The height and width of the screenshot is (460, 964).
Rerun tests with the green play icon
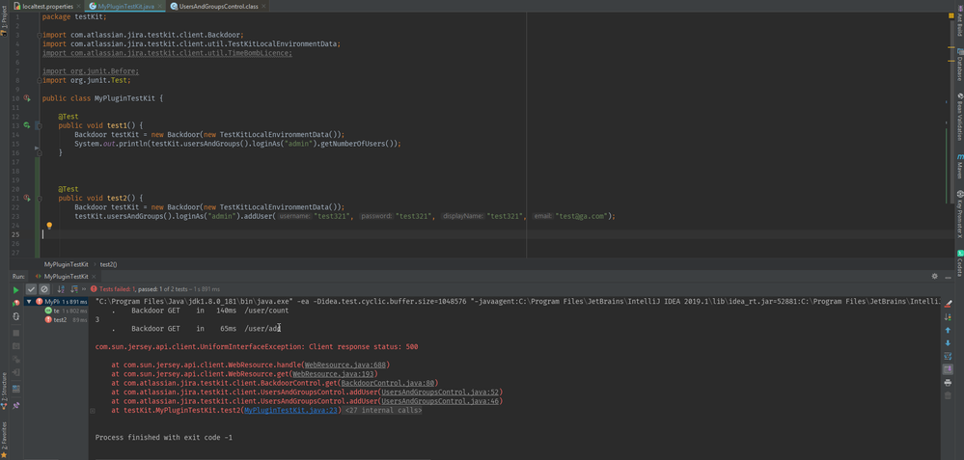16,290
